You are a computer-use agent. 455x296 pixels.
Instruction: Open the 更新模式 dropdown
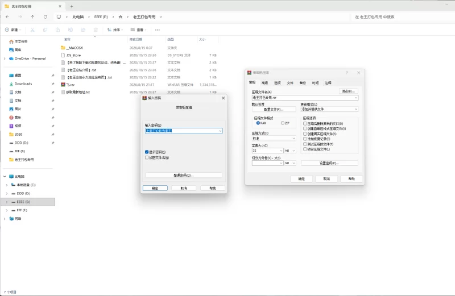pos(356,109)
